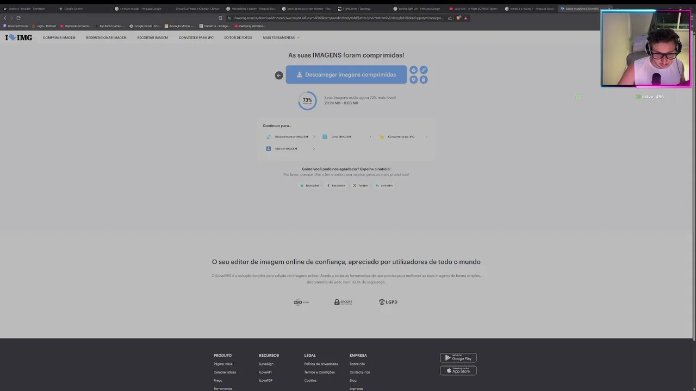The height and width of the screenshot is (391, 696).
Task: Open the Google Trends bookmark
Action: [x=145, y=26]
